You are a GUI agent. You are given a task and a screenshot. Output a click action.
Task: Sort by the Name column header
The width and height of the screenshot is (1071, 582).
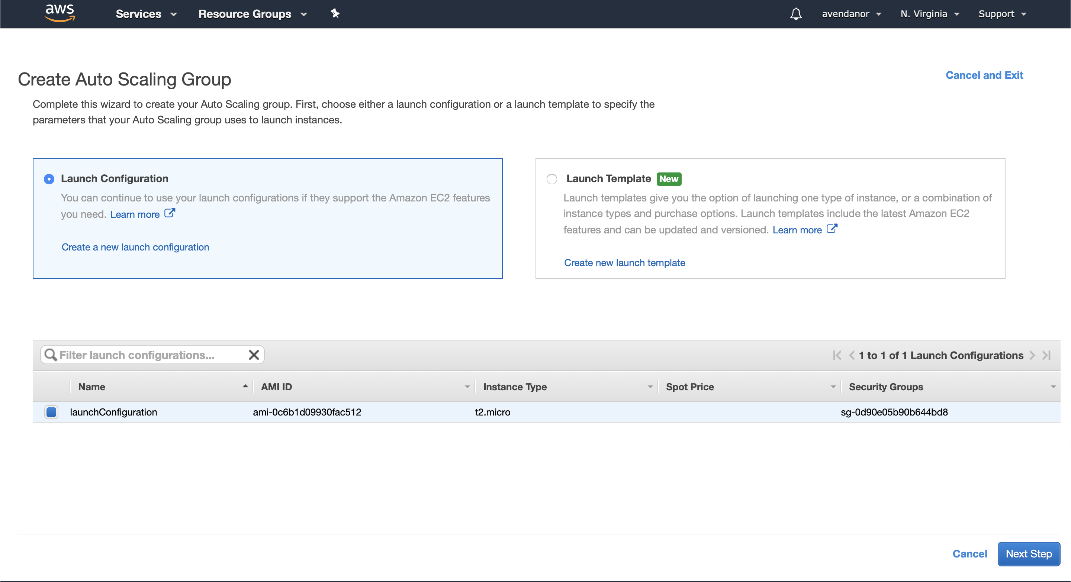pyautogui.click(x=91, y=387)
